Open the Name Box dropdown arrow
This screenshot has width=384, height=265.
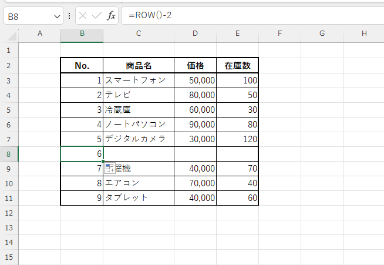(x=57, y=16)
